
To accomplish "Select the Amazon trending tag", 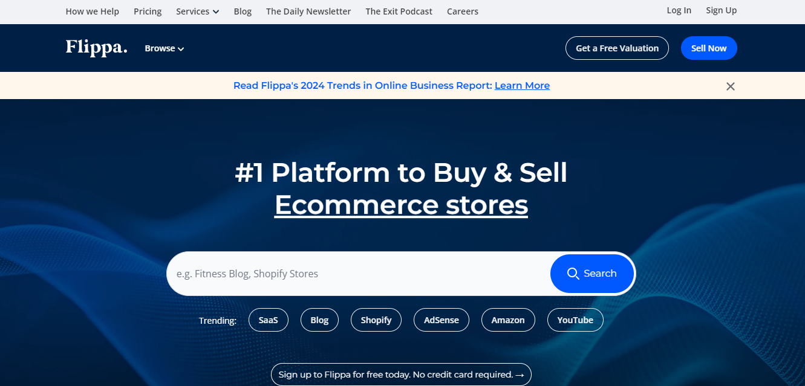I will tap(508, 320).
